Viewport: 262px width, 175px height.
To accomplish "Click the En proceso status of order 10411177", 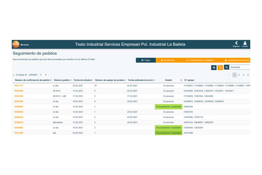I will click(x=169, y=86).
